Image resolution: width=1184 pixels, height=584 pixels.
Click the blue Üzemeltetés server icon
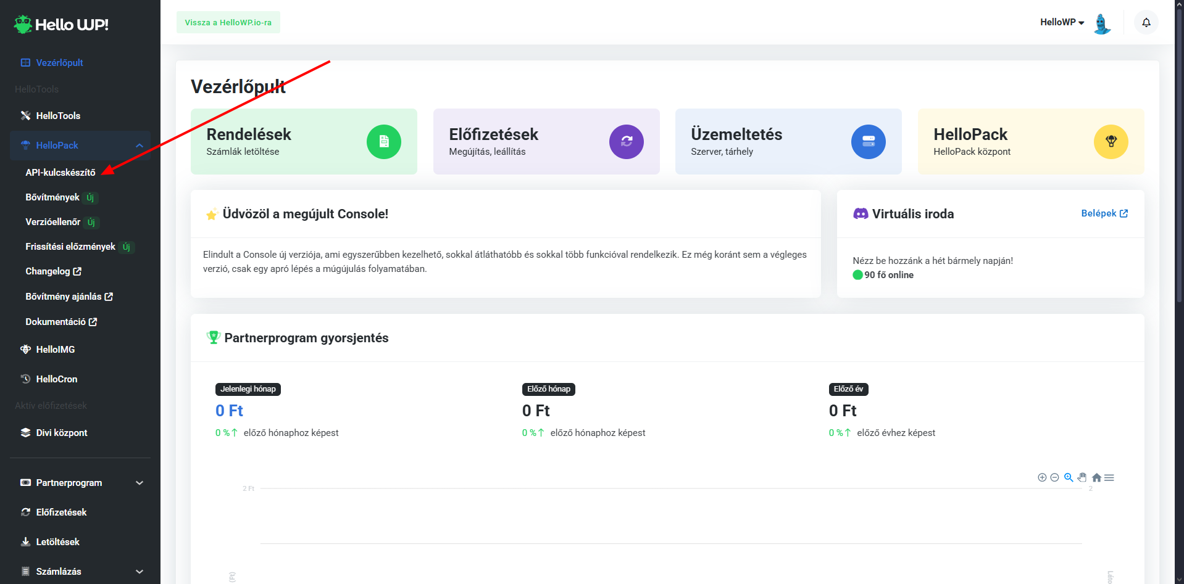(868, 142)
